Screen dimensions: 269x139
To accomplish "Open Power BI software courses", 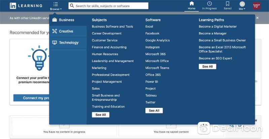I will pos(152,82).
